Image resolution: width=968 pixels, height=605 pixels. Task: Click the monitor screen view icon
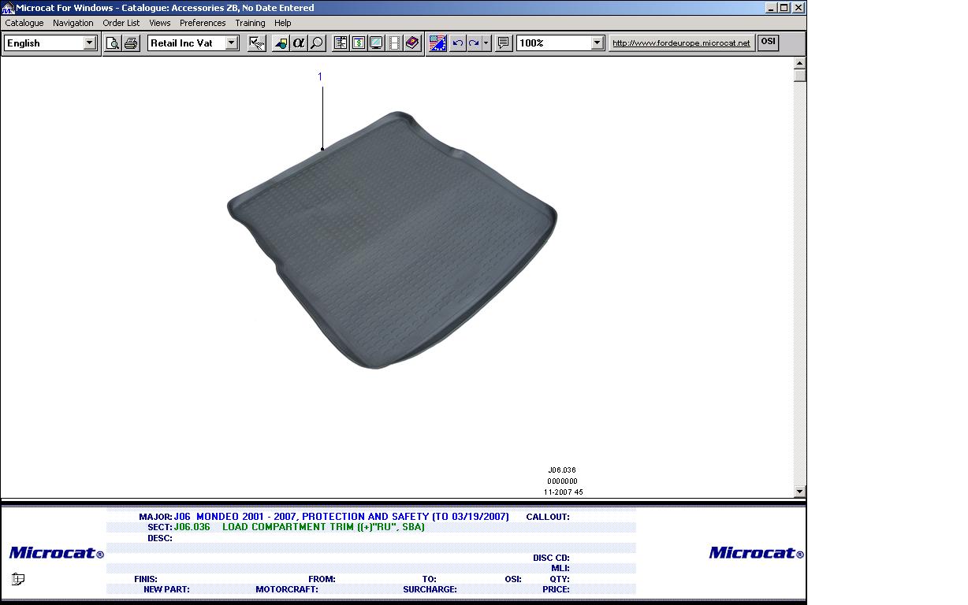click(x=376, y=43)
